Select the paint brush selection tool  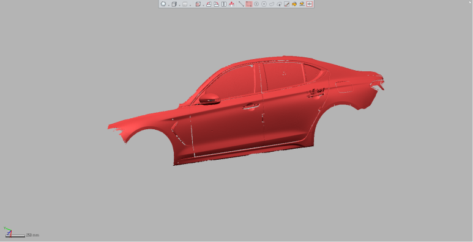(286, 4)
